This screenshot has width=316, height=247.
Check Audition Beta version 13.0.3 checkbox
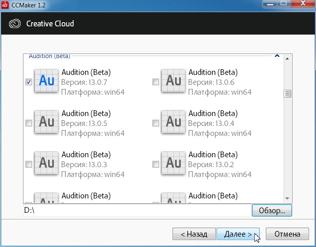pyautogui.click(x=29, y=164)
